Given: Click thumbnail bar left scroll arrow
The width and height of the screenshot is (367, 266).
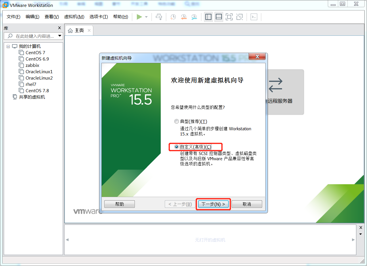Looking at the screenshot, I should point(67,240).
